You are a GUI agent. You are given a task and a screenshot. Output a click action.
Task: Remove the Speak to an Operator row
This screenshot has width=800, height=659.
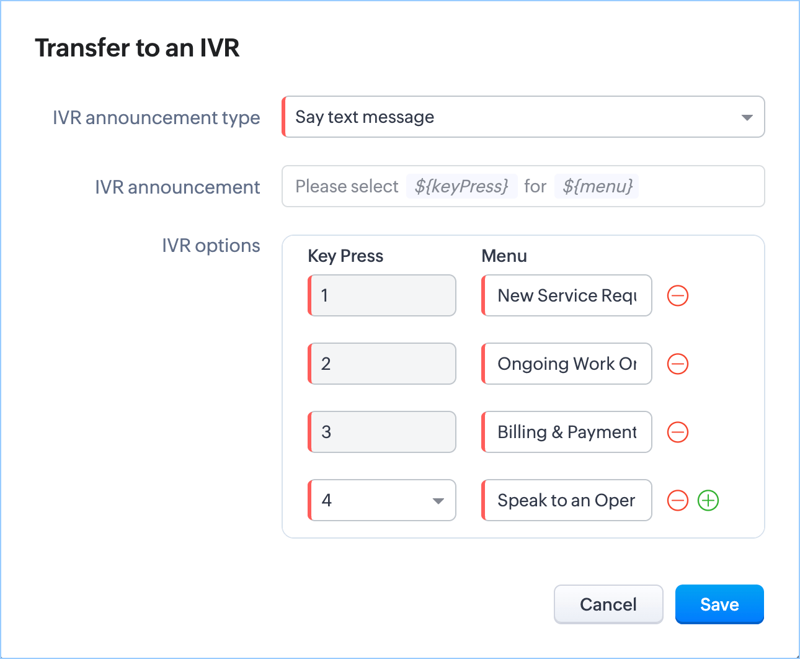click(x=677, y=500)
